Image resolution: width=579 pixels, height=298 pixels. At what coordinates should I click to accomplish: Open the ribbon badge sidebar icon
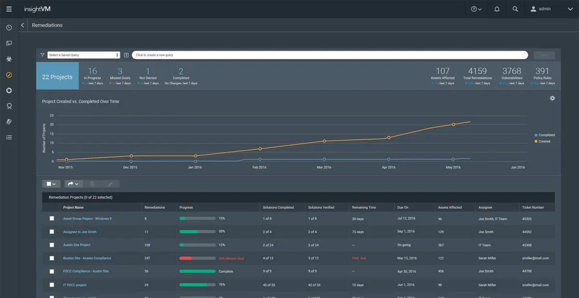[9, 106]
